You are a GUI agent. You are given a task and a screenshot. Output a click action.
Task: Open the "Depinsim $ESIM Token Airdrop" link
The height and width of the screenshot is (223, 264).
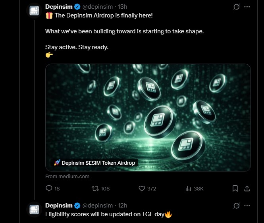tap(94, 163)
